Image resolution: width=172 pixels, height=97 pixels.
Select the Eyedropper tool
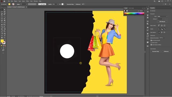[2, 31]
